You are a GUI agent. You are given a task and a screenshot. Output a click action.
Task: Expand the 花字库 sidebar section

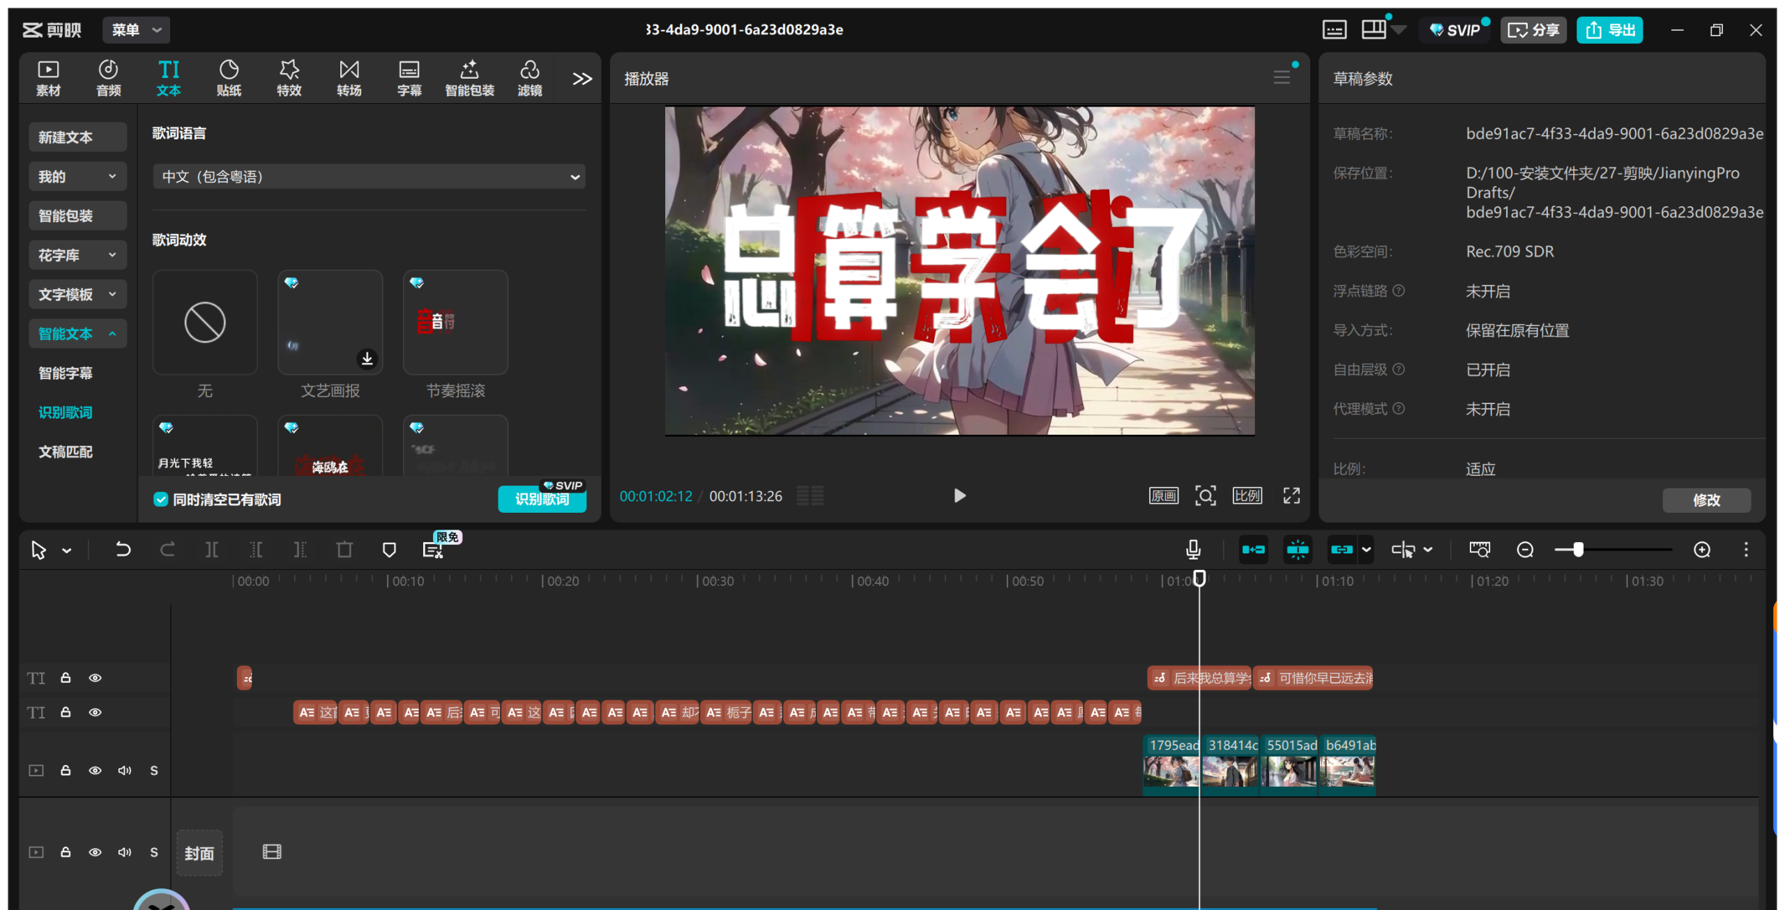click(77, 255)
